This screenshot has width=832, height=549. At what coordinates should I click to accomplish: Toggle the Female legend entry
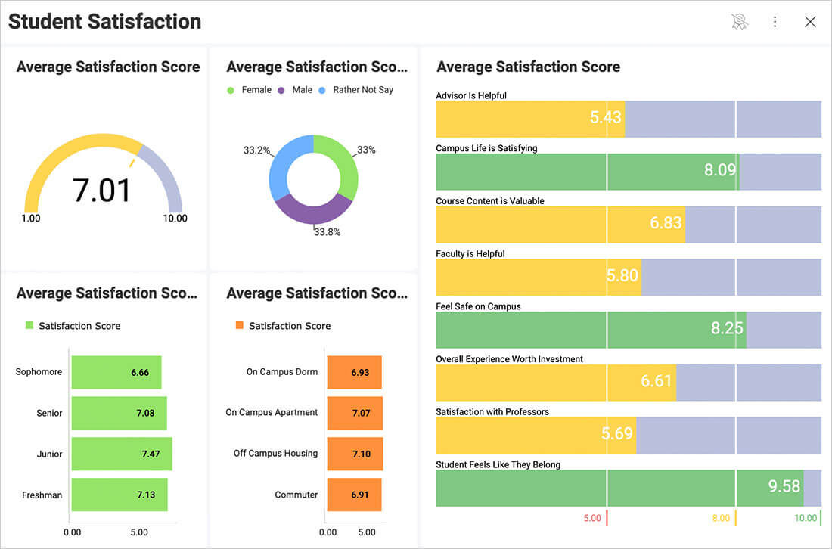(250, 90)
